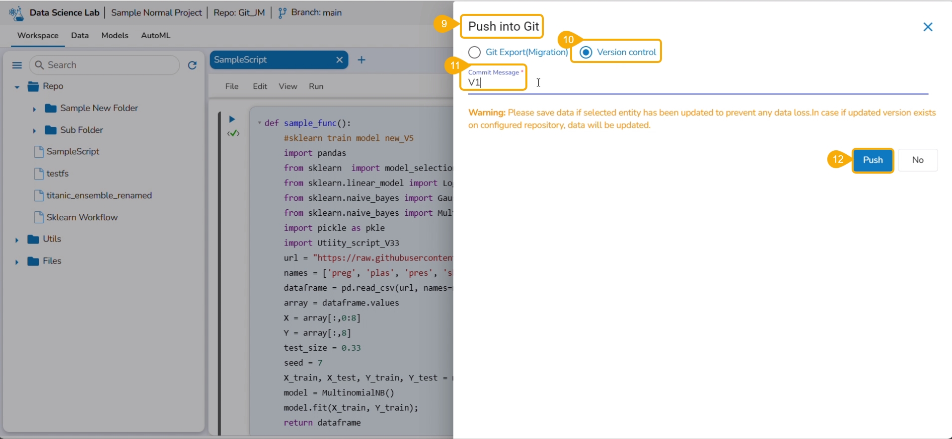Screen dimensions: 952x439
Task: Select the Sub Folder label
Action: (x=81, y=129)
